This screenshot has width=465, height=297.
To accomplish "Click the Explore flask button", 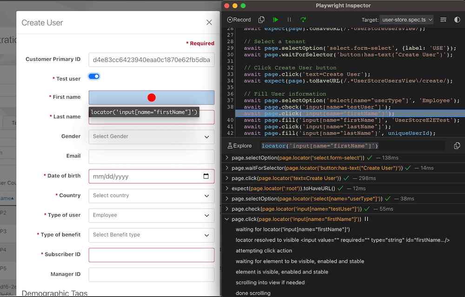I will (x=239, y=146).
